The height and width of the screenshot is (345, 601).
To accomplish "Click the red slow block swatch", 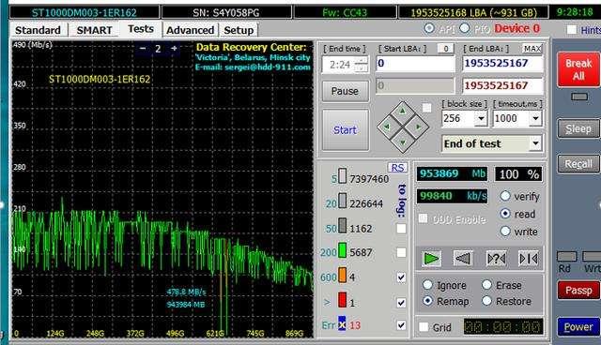I will point(342,300).
